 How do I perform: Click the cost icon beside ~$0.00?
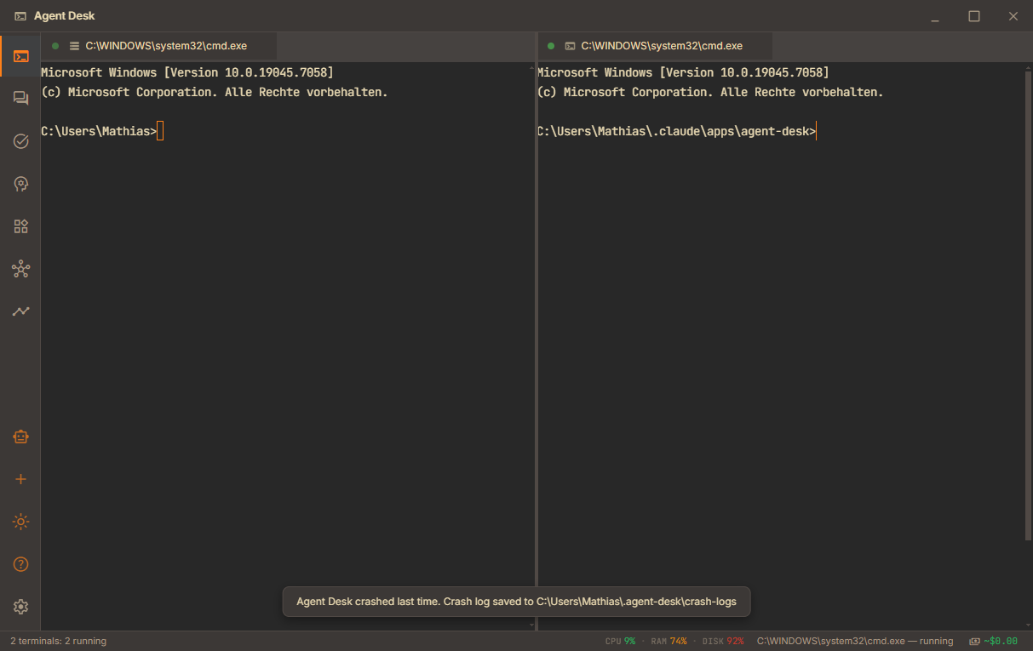click(x=974, y=641)
